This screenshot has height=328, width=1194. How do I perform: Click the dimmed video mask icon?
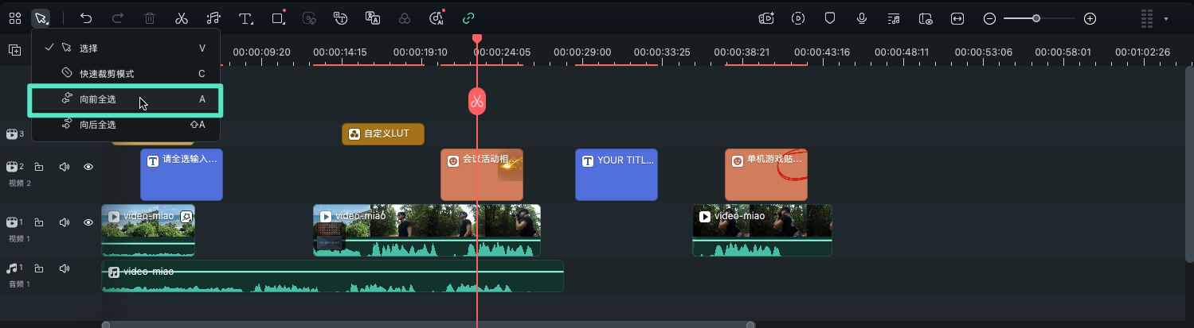[x=310, y=18]
